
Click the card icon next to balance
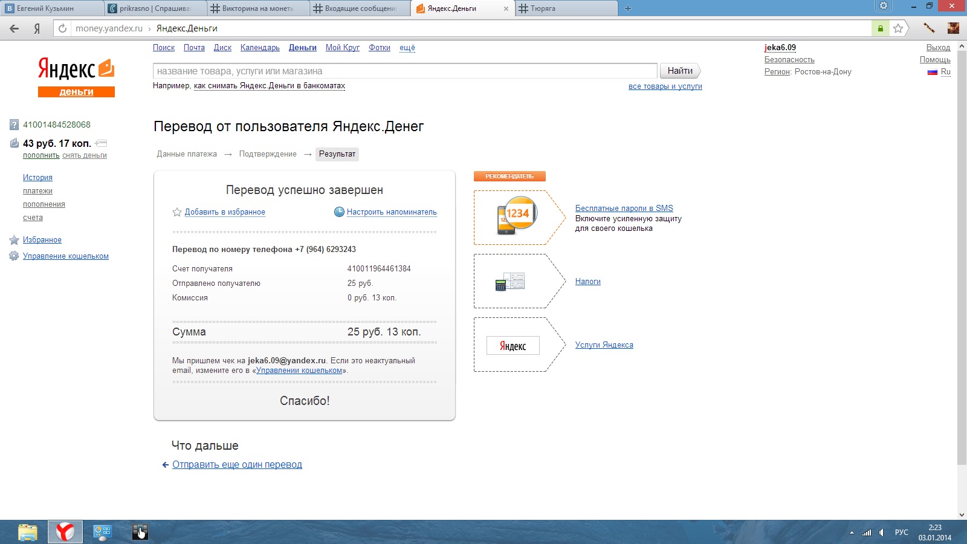click(x=101, y=143)
